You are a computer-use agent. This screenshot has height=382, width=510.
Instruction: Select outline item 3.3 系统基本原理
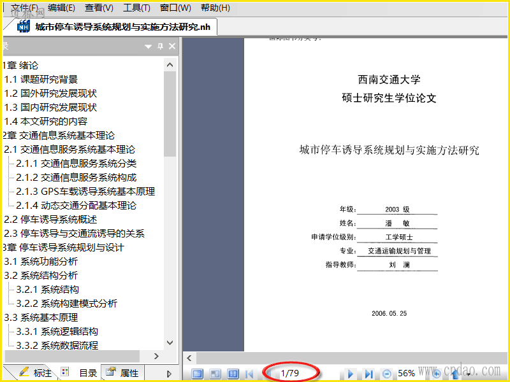pos(41,317)
